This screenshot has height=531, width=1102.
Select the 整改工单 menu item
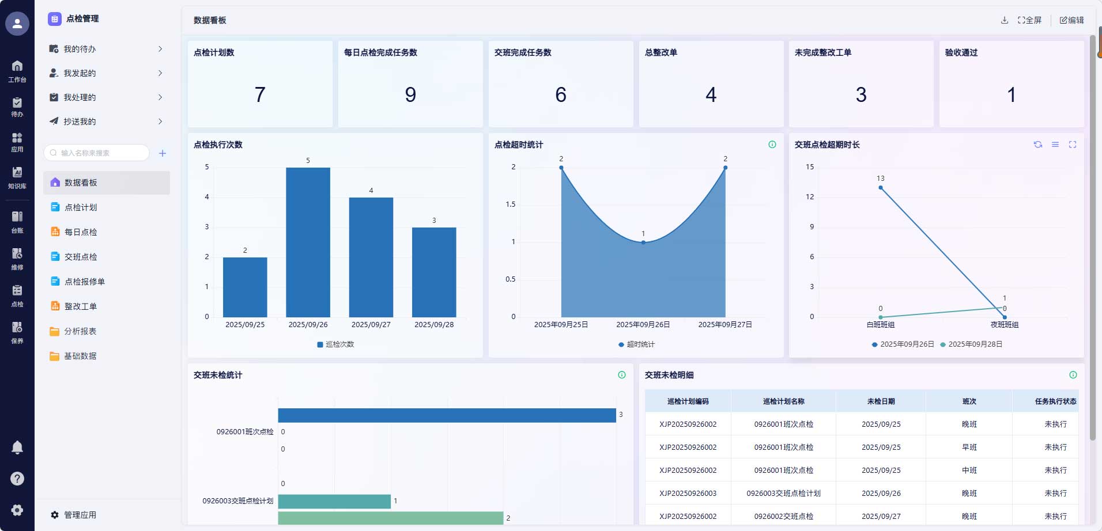[81, 306]
